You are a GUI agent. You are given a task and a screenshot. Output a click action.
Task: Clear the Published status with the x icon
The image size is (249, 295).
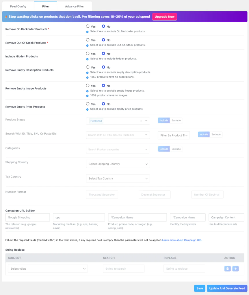141,121
